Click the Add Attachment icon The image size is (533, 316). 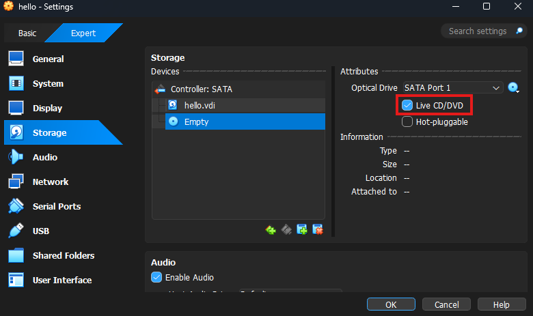[302, 230]
